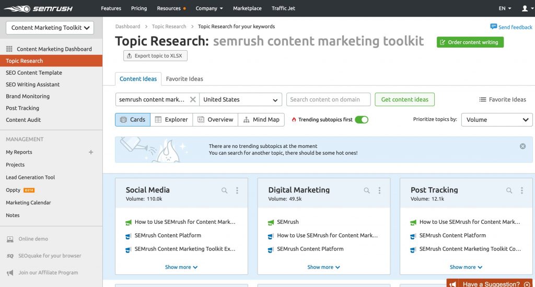Click the Send feedback link
The image size is (535, 287).
click(x=515, y=27)
